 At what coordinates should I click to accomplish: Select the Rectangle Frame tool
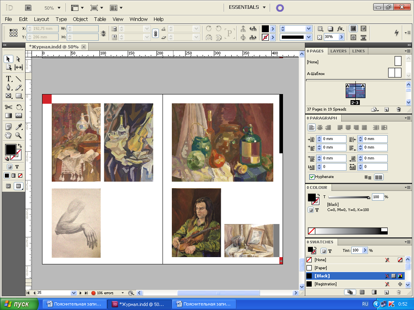point(8,96)
